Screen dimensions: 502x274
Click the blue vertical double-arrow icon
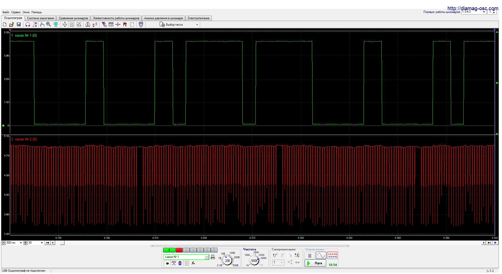coord(180,263)
